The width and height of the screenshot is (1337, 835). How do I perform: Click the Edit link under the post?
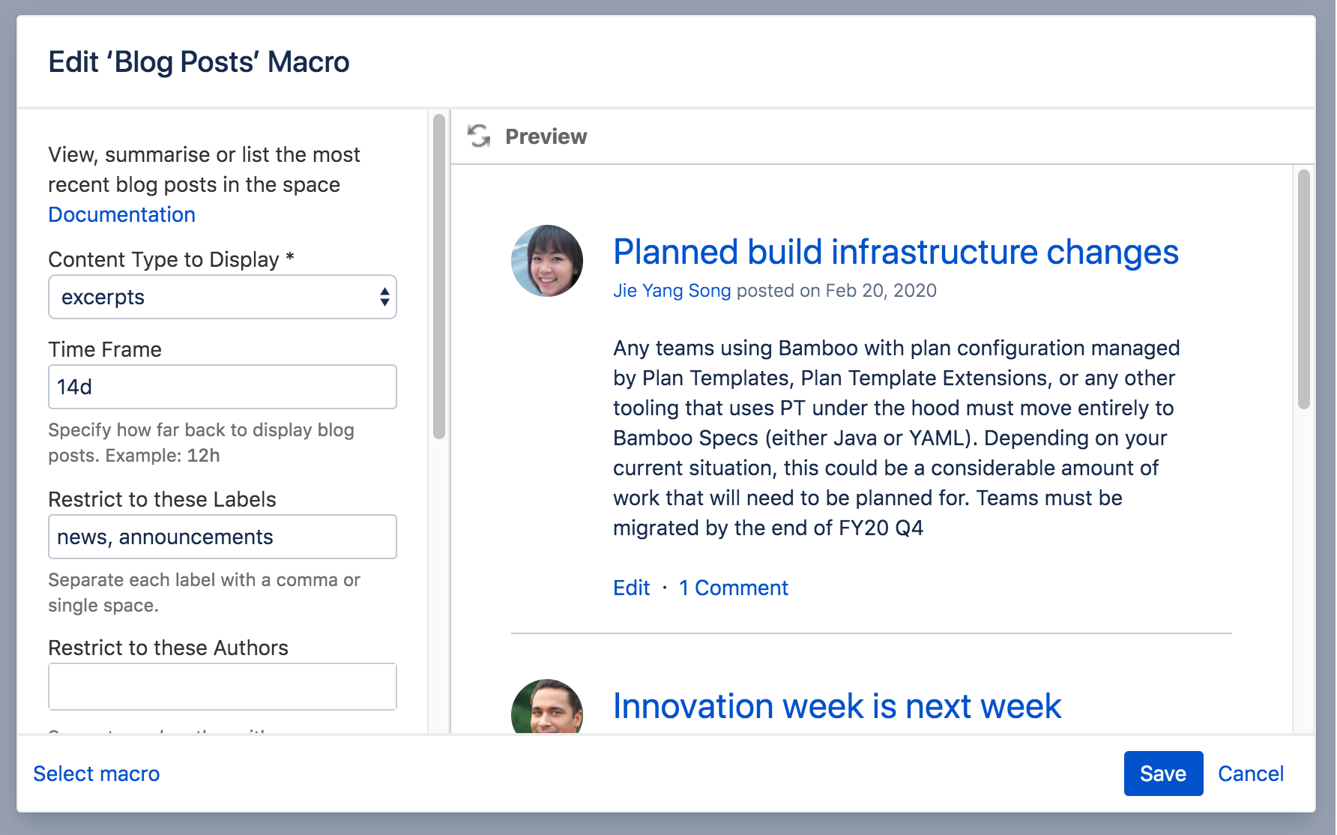[x=631, y=588]
